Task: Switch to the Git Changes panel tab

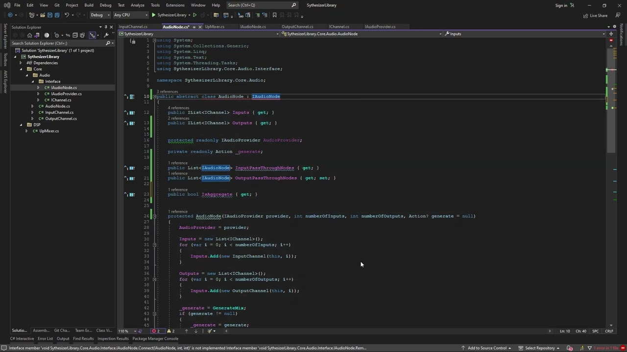Action: (x=62, y=330)
